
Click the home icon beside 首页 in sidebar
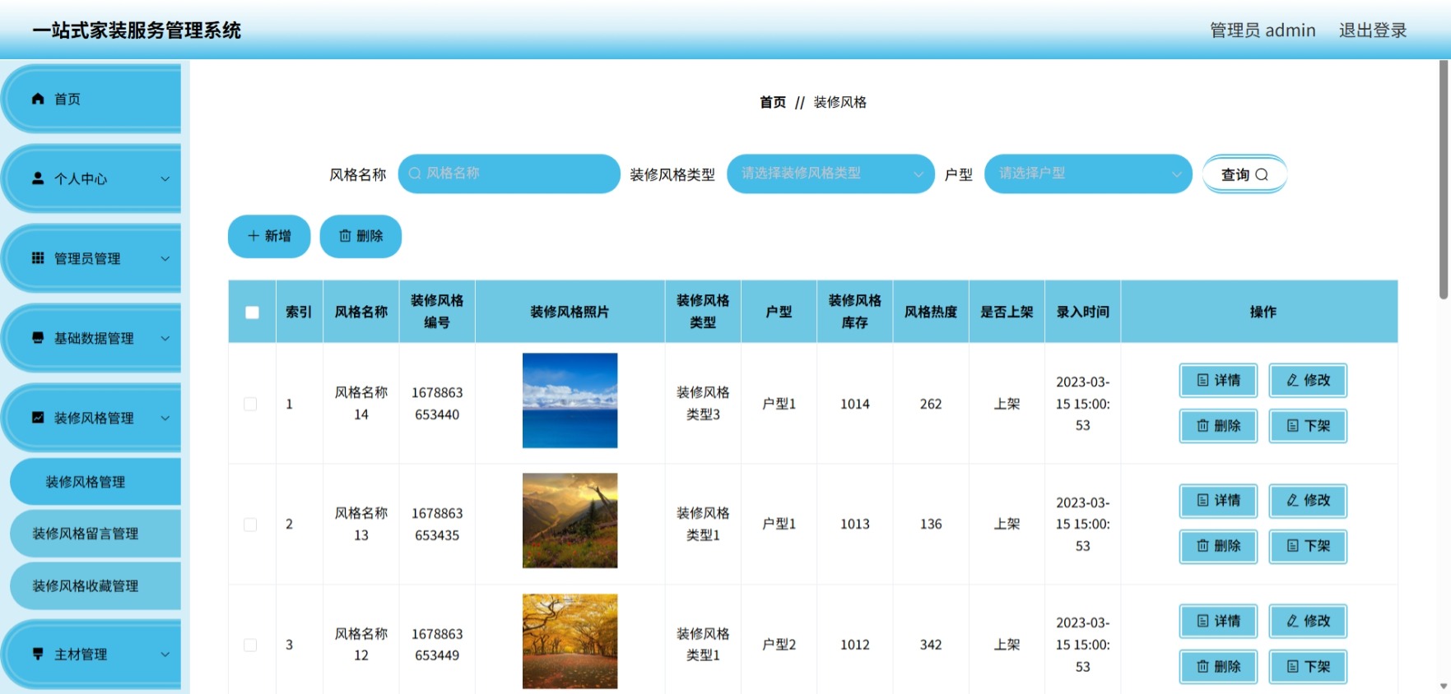38,99
